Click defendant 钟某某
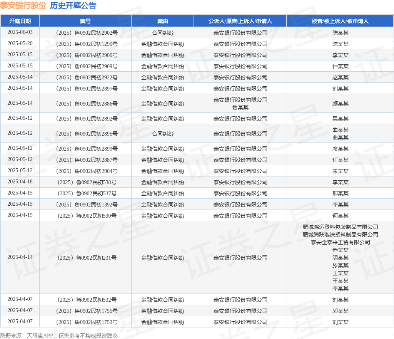 coord(340,66)
